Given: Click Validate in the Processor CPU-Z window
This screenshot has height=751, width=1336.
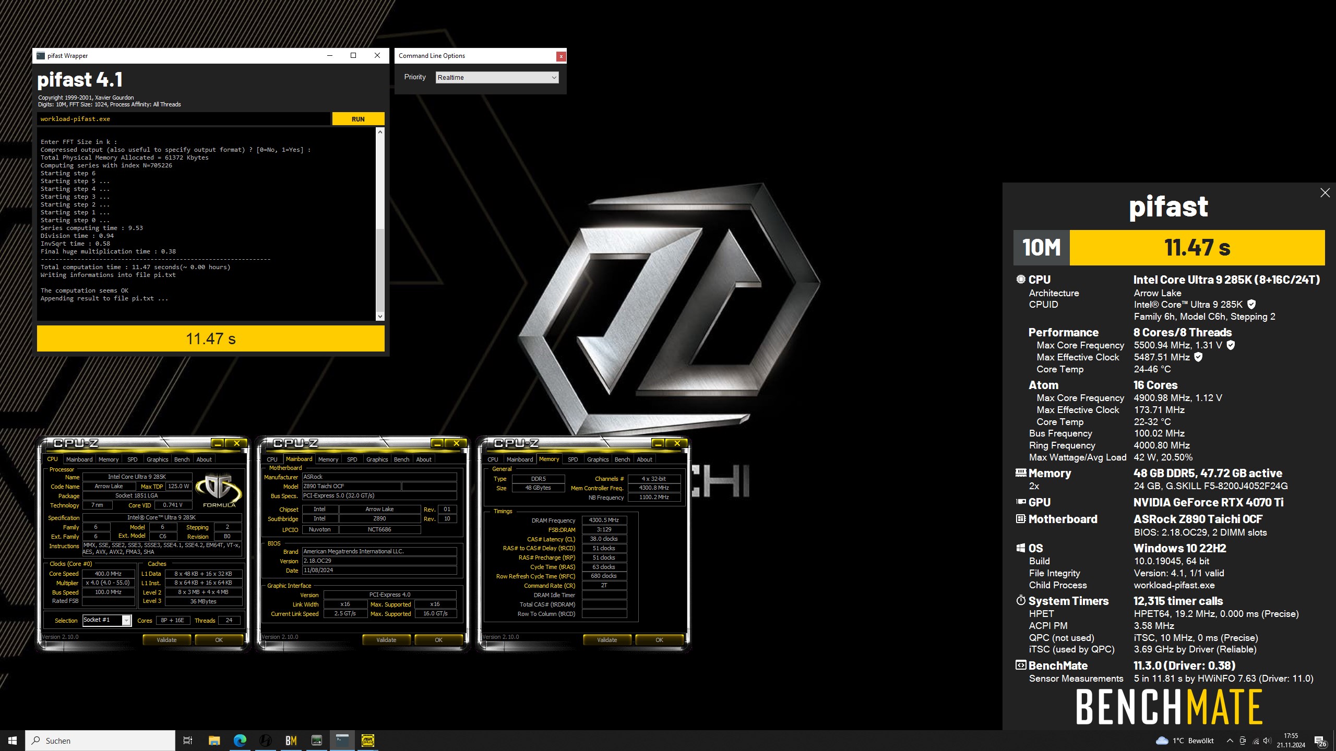Looking at the screenshot, I should [x=166, y=640].
